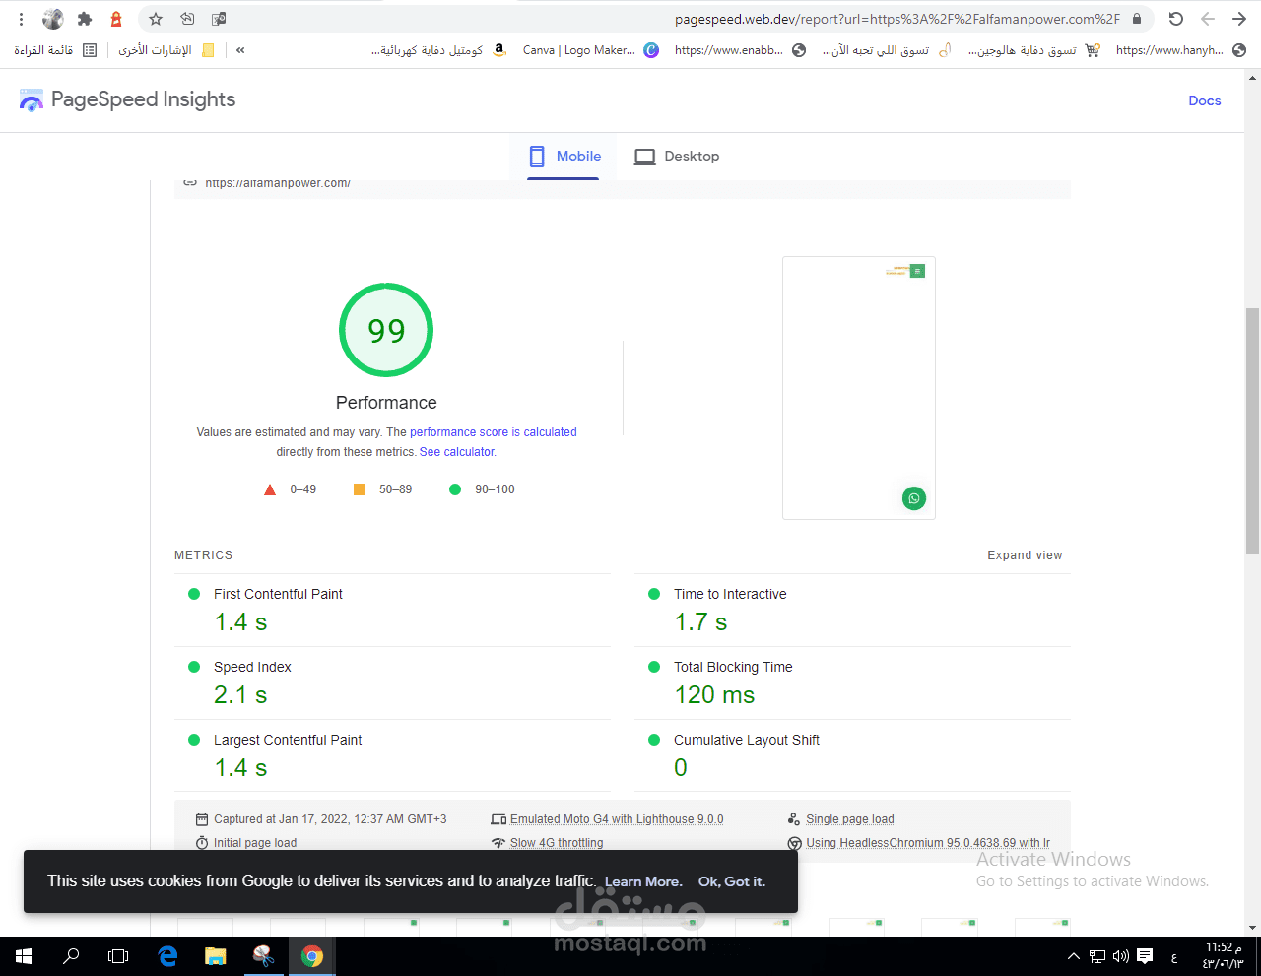The height and width of the screenshot is (976, 1261).
Task: Click the orange lighthouse extension icon
Action: (x=116, y=19)
